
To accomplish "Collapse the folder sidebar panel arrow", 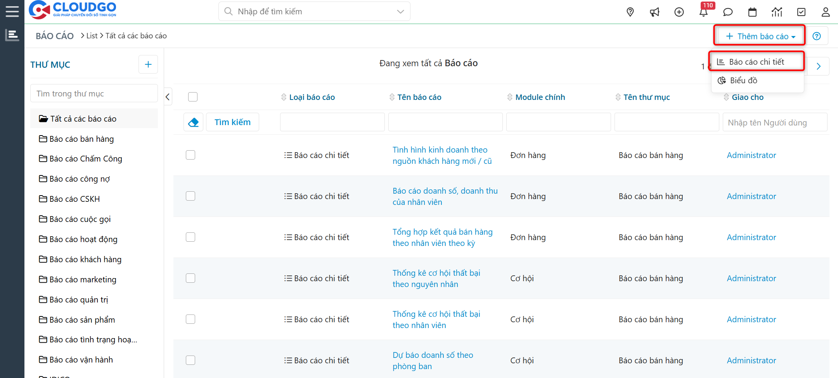I will coord(168,97).
